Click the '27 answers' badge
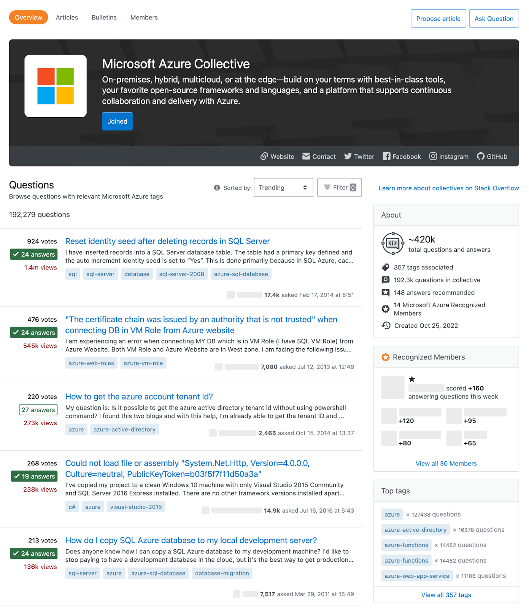Viewport: 529px width, 609px height. tap(38, 410)
